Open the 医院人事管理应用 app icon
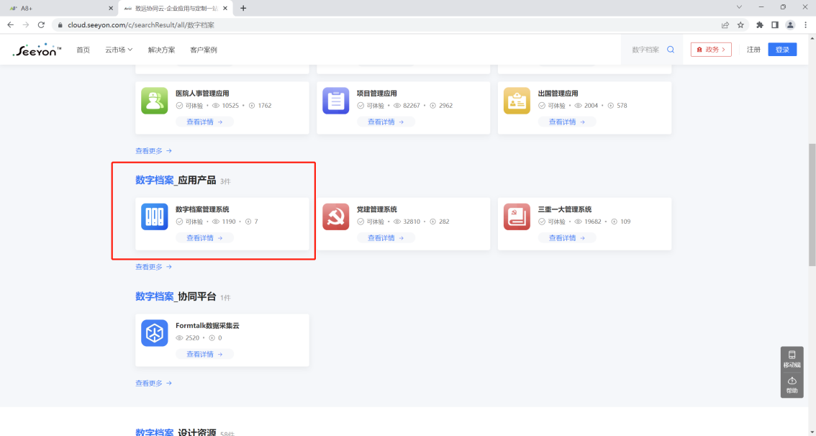816x436 pixels. tap(155, 101)
